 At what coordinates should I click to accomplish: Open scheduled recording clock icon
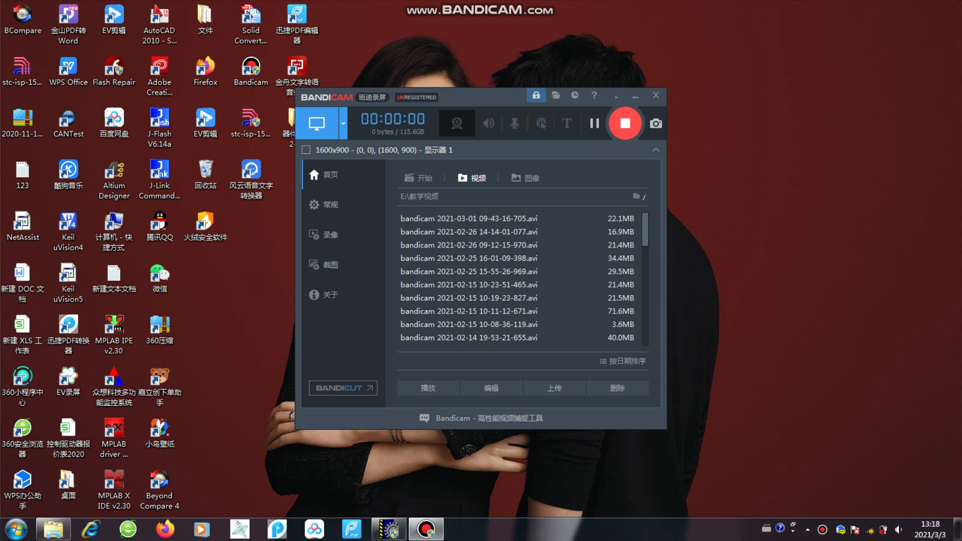click(575, 95)
